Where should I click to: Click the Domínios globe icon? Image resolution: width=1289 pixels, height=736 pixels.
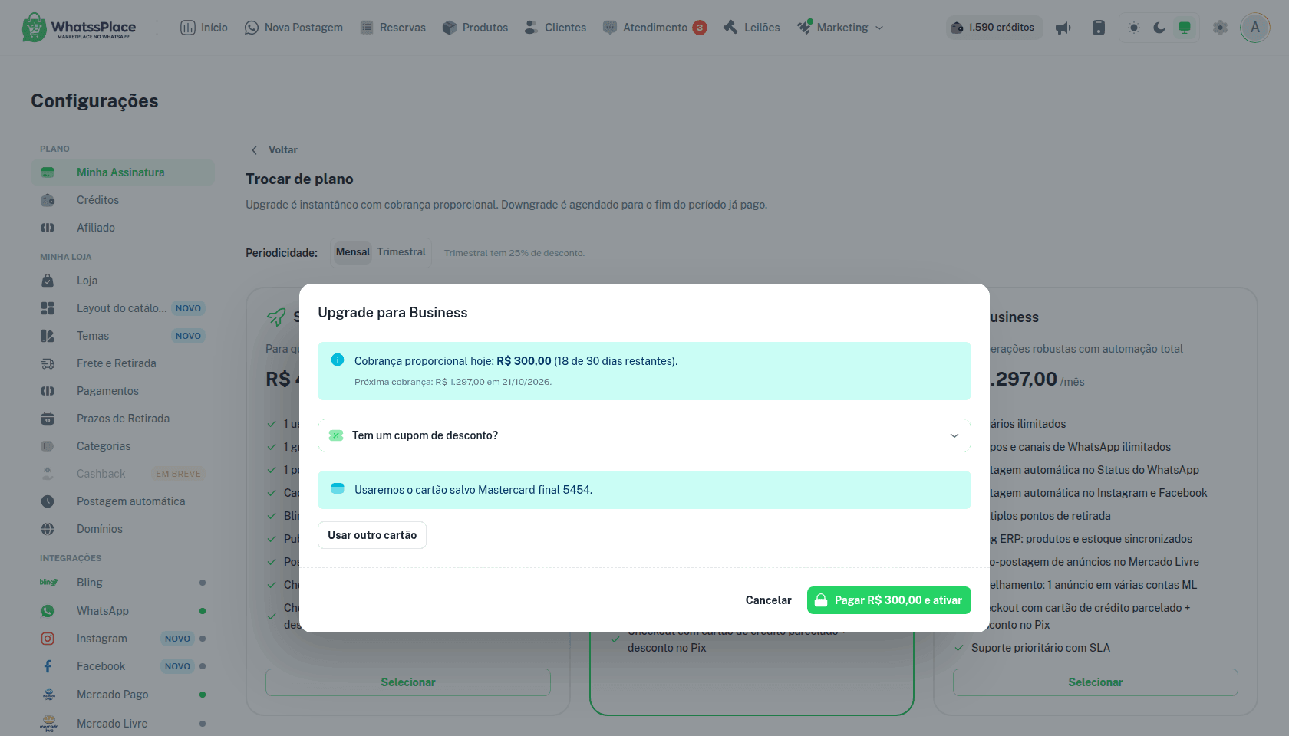point(48,529)
